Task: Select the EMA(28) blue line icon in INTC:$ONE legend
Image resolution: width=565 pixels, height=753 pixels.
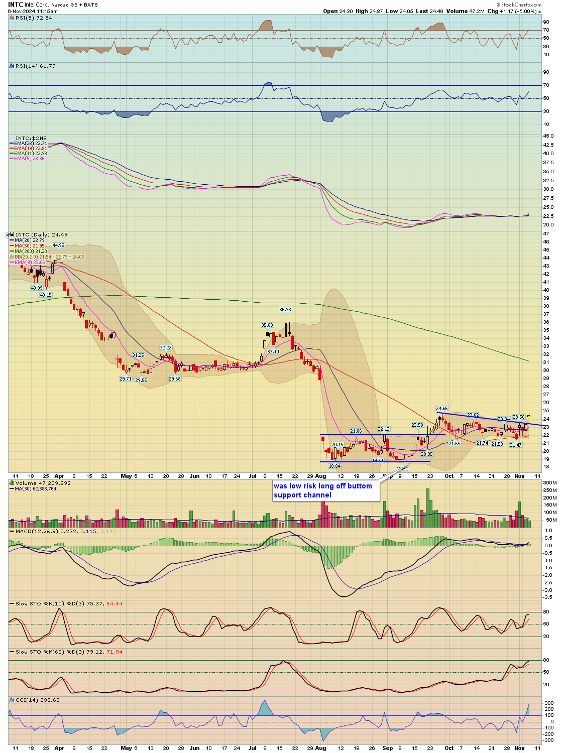Action: coord(12,142)
